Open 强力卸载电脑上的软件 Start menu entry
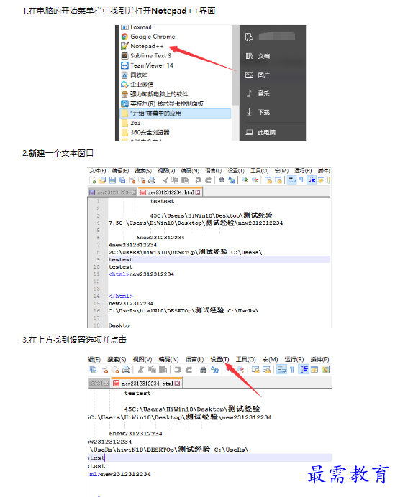 (x=154, y=94)
